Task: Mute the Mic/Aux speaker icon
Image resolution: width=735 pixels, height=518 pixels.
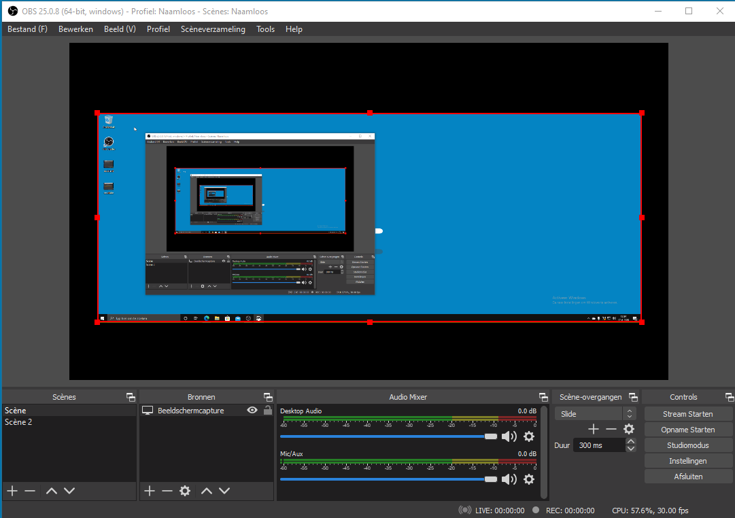Action: (509, 479)
